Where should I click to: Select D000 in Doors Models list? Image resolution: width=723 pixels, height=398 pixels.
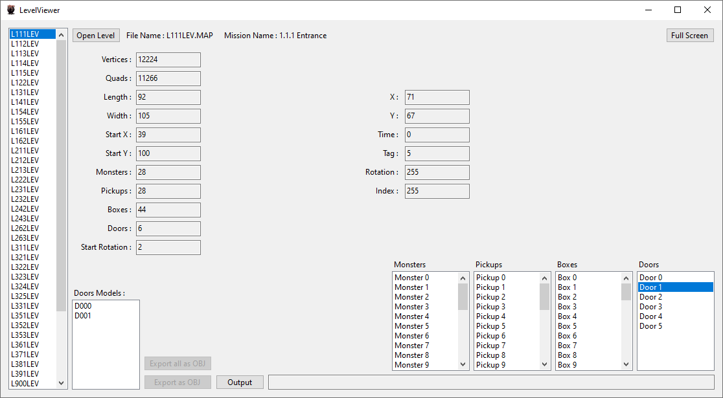pos(106,306)
